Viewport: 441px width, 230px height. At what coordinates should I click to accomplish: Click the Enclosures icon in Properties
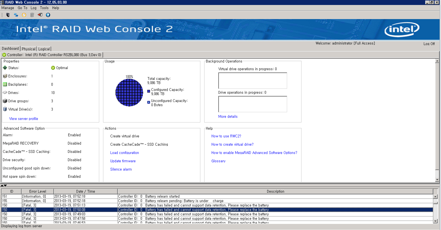coord(5,76)
